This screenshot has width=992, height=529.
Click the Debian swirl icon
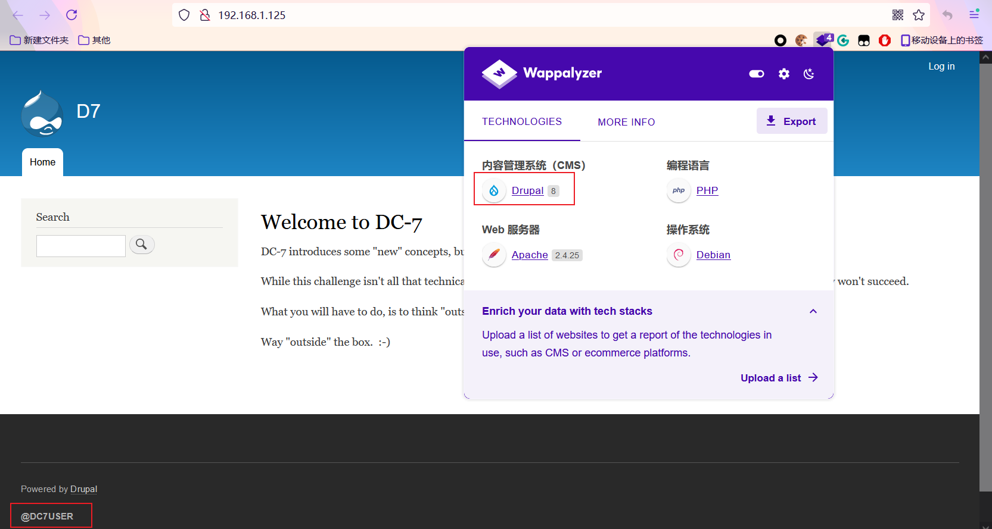(x=679, y=255)
